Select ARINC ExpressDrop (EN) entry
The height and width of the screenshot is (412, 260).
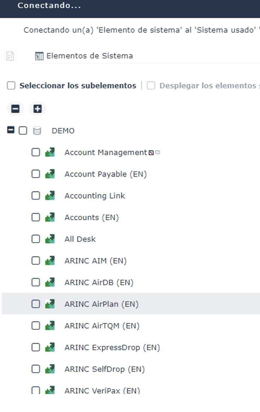pyautogui.click(x=112, y=348)
